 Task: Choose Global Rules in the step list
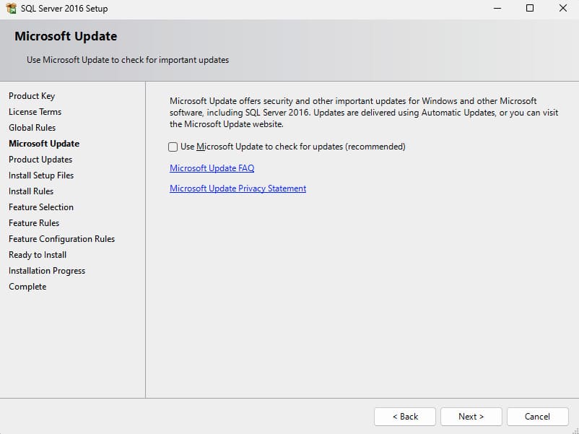pos(32,128)
